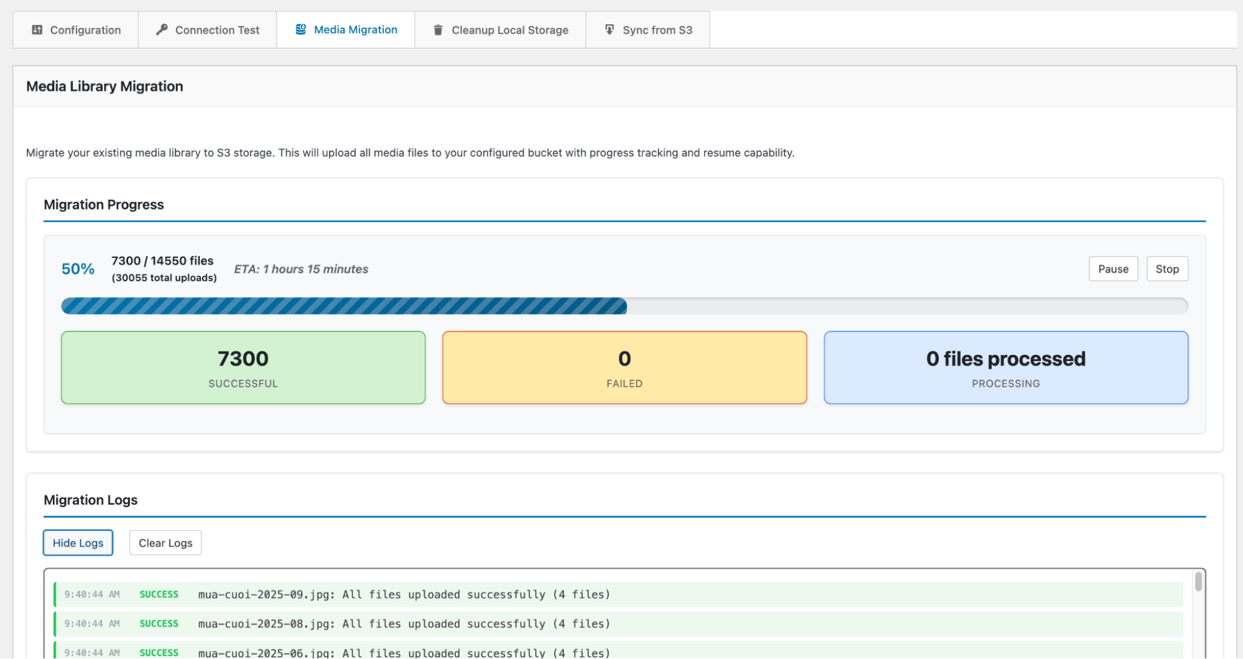Click the Configuration tab icon
Screen dimensions: 1243x659
(x=37, y=30)
